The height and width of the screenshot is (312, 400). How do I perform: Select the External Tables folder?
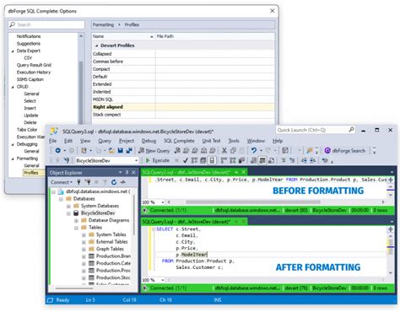(111, 242)
